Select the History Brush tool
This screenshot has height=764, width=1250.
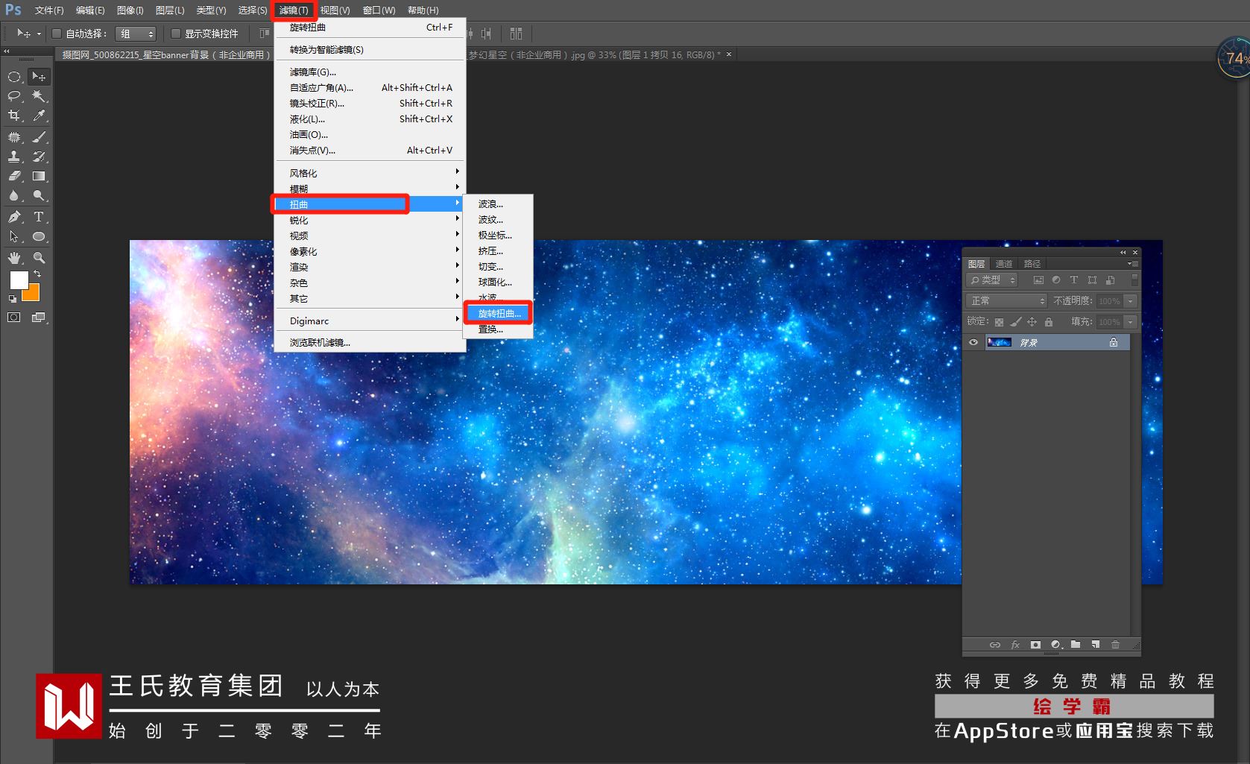(x=39, y=157)
